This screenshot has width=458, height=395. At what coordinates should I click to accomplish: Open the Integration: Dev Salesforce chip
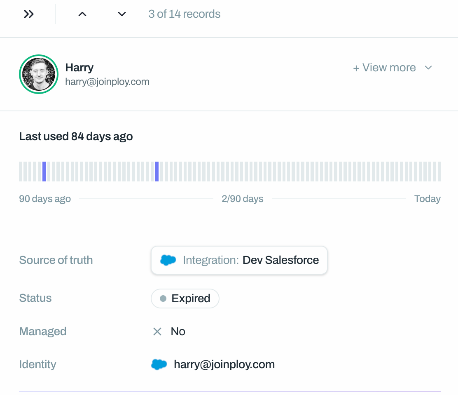[x=239, y=260]
